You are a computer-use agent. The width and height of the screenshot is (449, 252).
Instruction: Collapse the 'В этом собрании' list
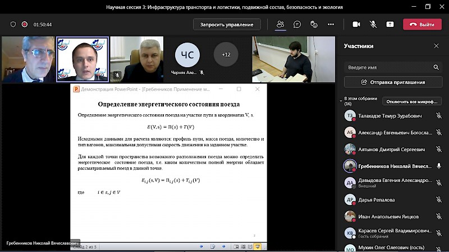341,101
